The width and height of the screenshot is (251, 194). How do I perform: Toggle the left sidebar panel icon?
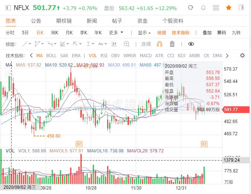pyautogui.click(x=8, y=8)
